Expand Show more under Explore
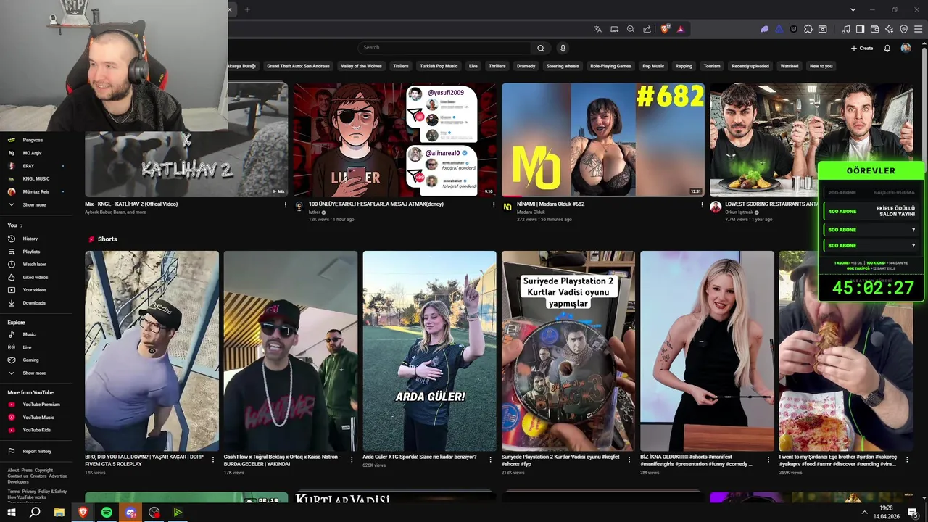This screenshot has height=522, width=928. 34,373
